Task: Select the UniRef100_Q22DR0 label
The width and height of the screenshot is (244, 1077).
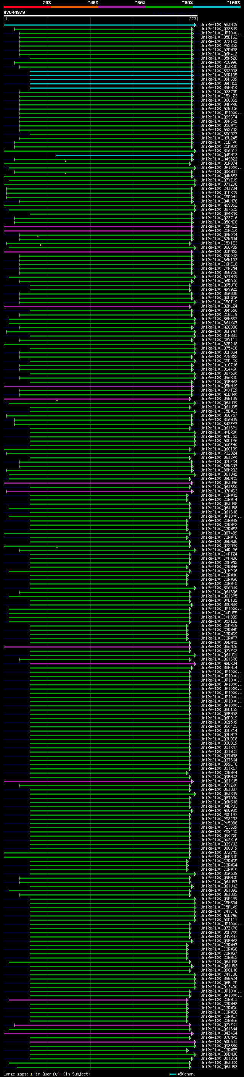Action: [x=219, y=546]
